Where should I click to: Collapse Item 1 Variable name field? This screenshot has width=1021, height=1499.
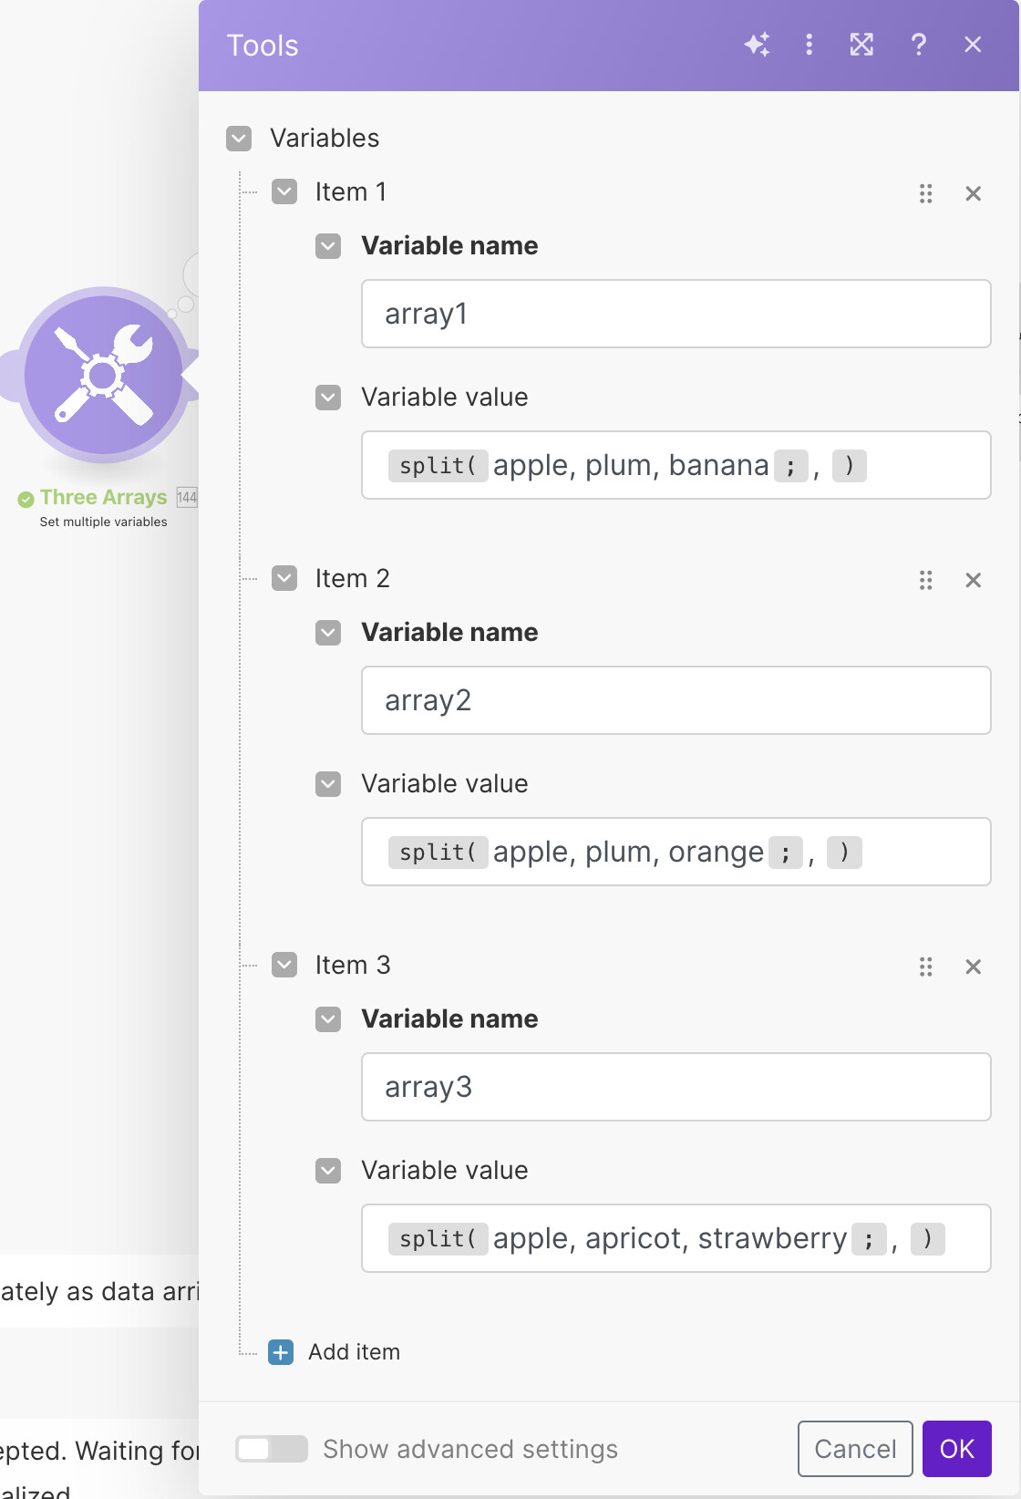click(328, 246)
